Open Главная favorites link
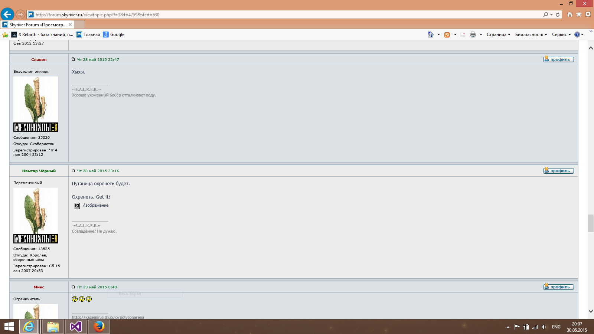 pyautogui.click(x=88, y=35)
